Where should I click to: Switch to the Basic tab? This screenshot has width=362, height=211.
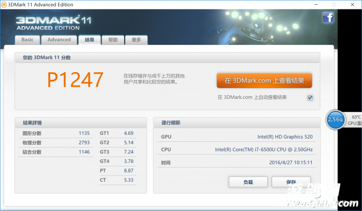point(27,40)
